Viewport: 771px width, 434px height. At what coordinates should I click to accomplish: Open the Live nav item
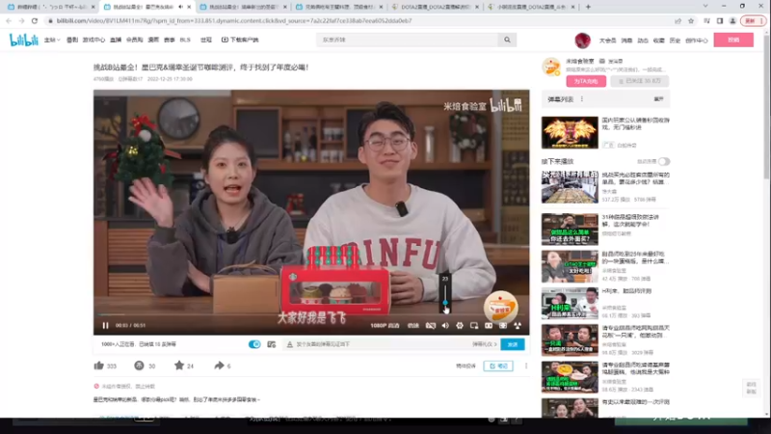pyautogui.click(x=116, y=40)
